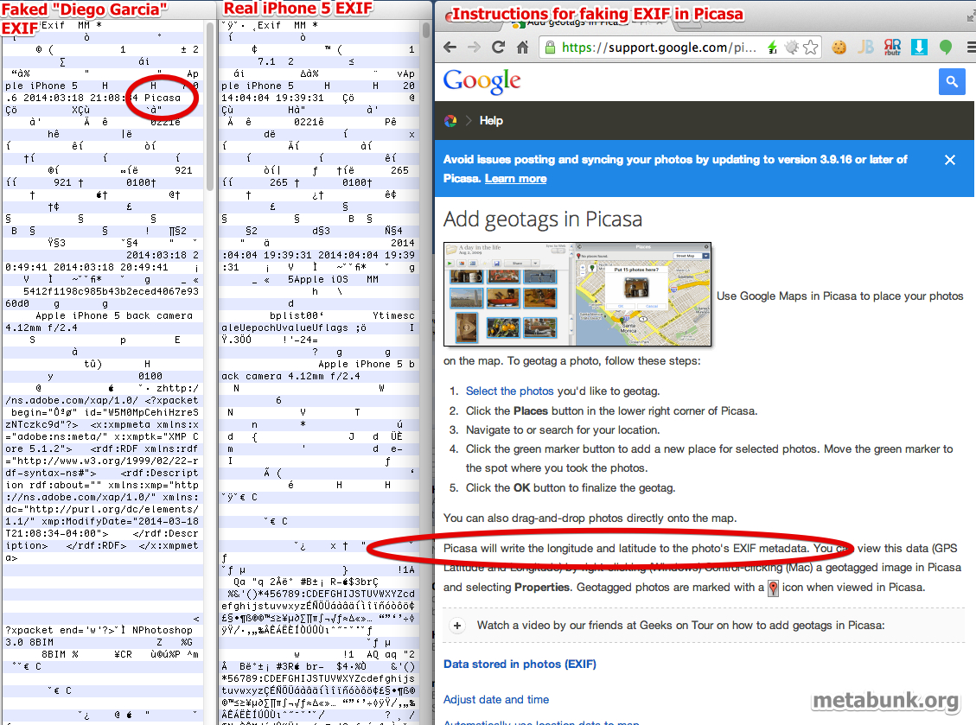The width and height of the screenshot is (976, 725).
Task: Click the Google logo
Action: [x=482, y=81]
